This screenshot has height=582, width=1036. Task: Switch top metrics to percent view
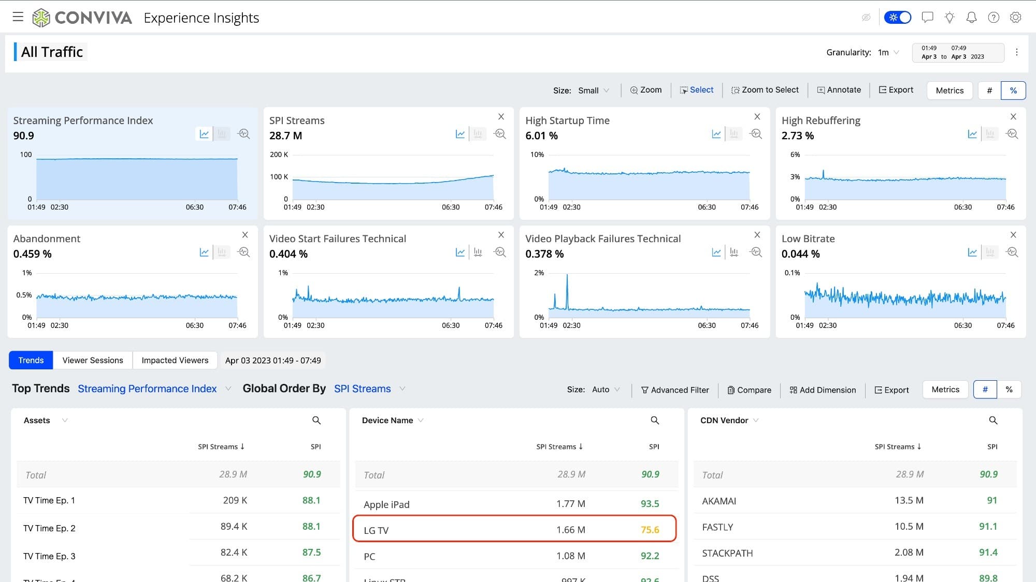point(1013,91)
